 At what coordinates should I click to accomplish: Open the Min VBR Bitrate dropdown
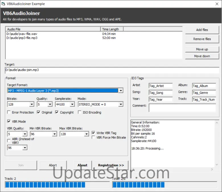pos(55,134)
